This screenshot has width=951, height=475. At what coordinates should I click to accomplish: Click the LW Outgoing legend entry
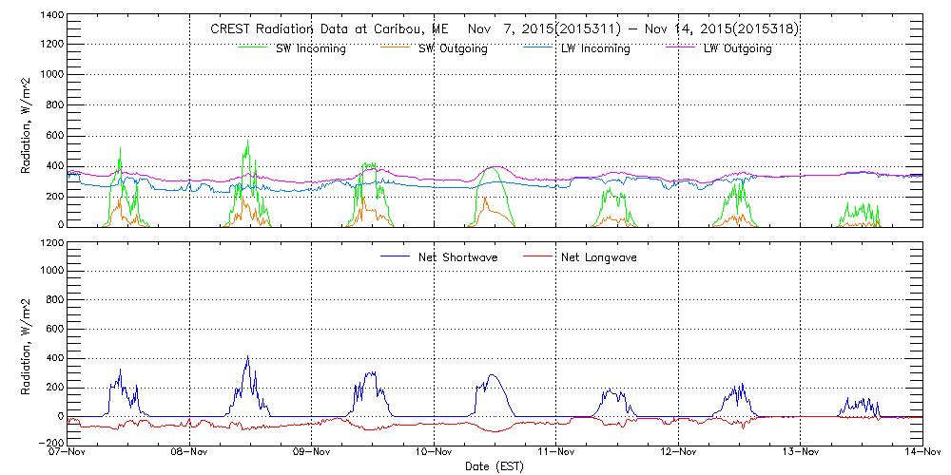coord(737,48)
